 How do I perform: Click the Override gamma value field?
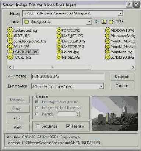coord(67,114)
